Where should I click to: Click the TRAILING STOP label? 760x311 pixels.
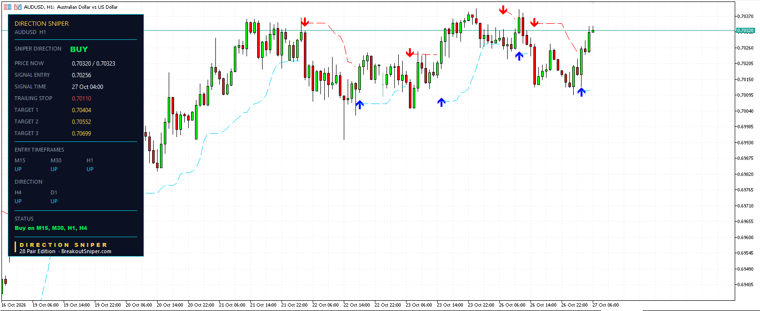tap(34, 98)
